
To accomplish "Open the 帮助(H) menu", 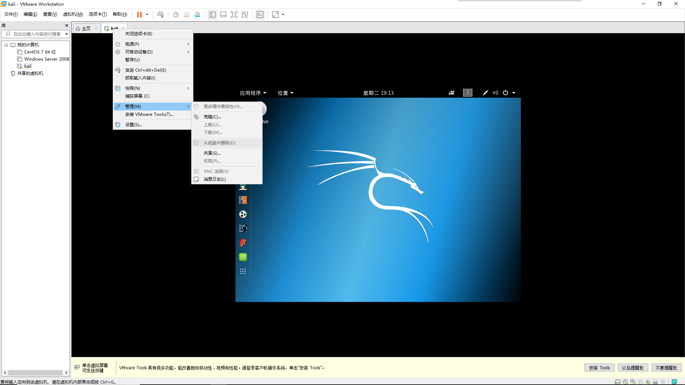I will click(x=120, y=14).
